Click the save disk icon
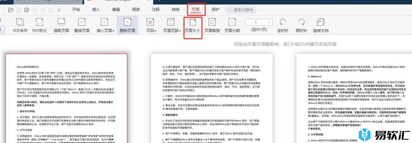Image resolution: width=412 pixels, height=143 pixels. [x=19, y=10]
